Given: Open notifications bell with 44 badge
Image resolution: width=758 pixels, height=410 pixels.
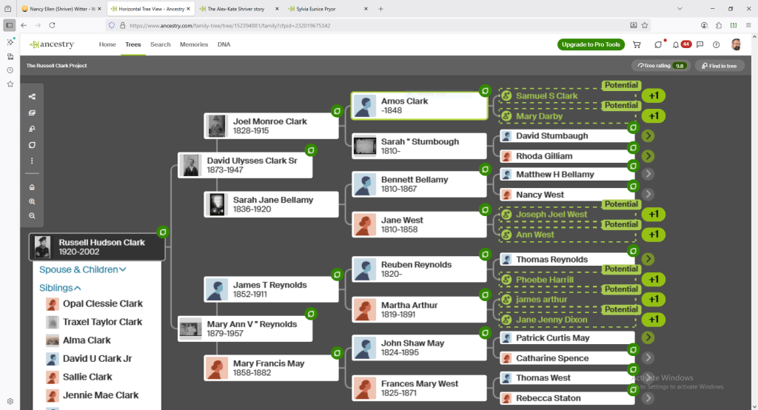Looking at the screenshot, I should (676, 44).
